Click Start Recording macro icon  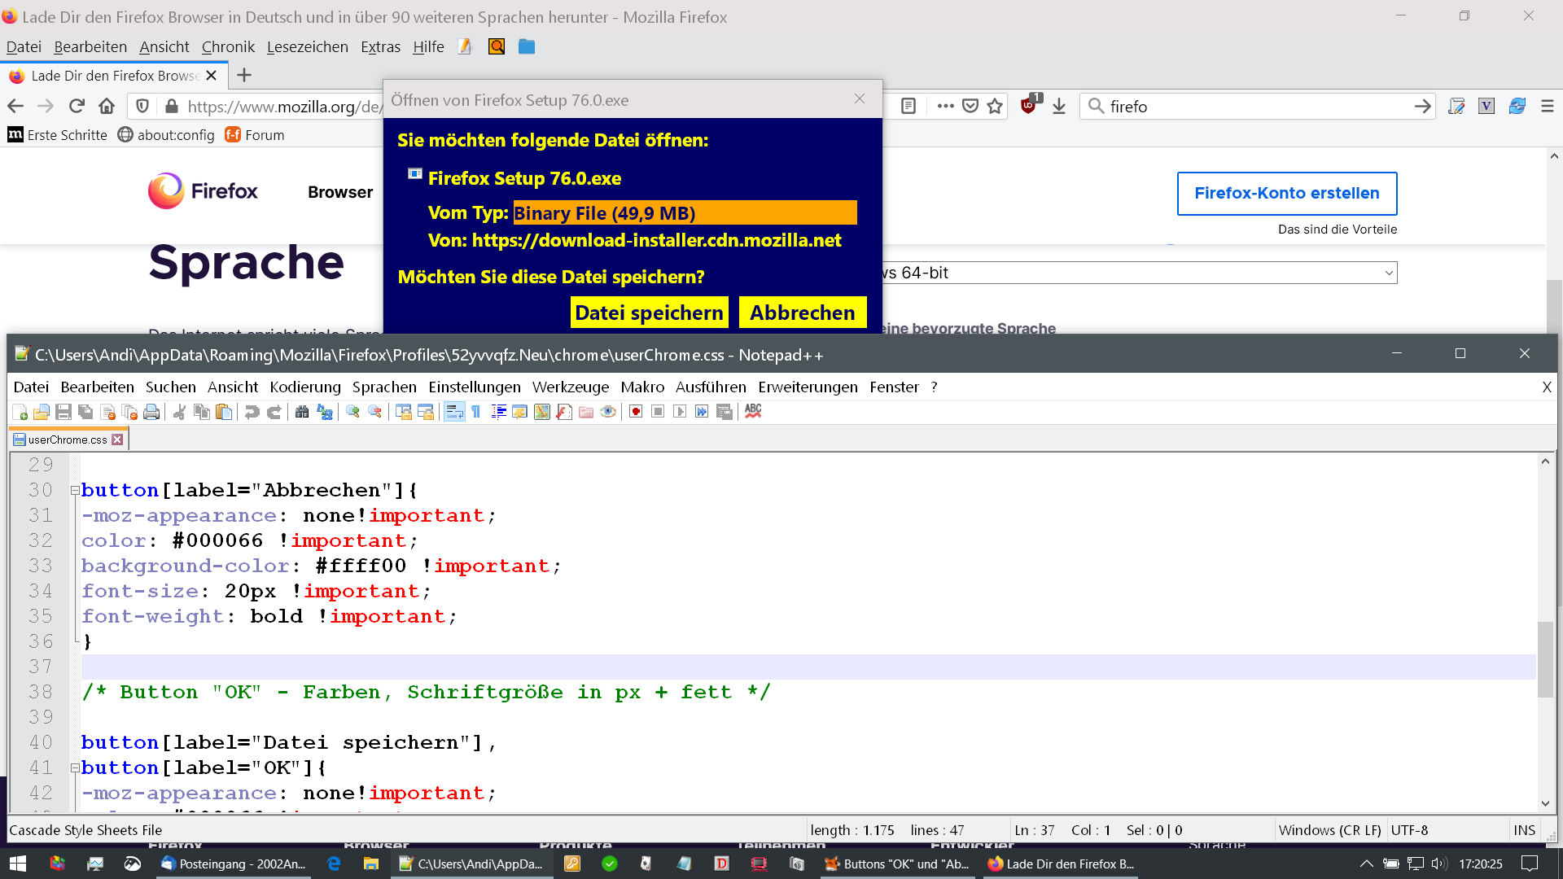pos(636,412)
